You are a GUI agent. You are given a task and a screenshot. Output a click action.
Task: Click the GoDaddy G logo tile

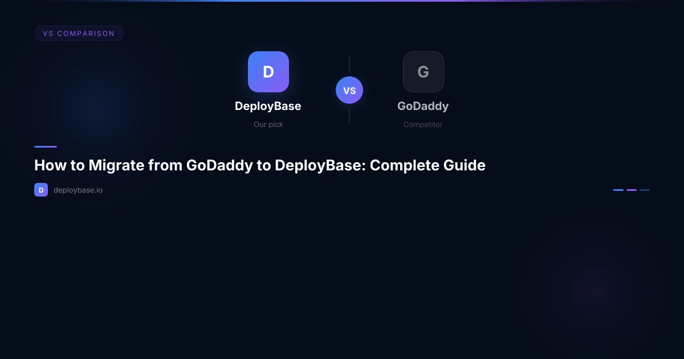tap(423, 72)
